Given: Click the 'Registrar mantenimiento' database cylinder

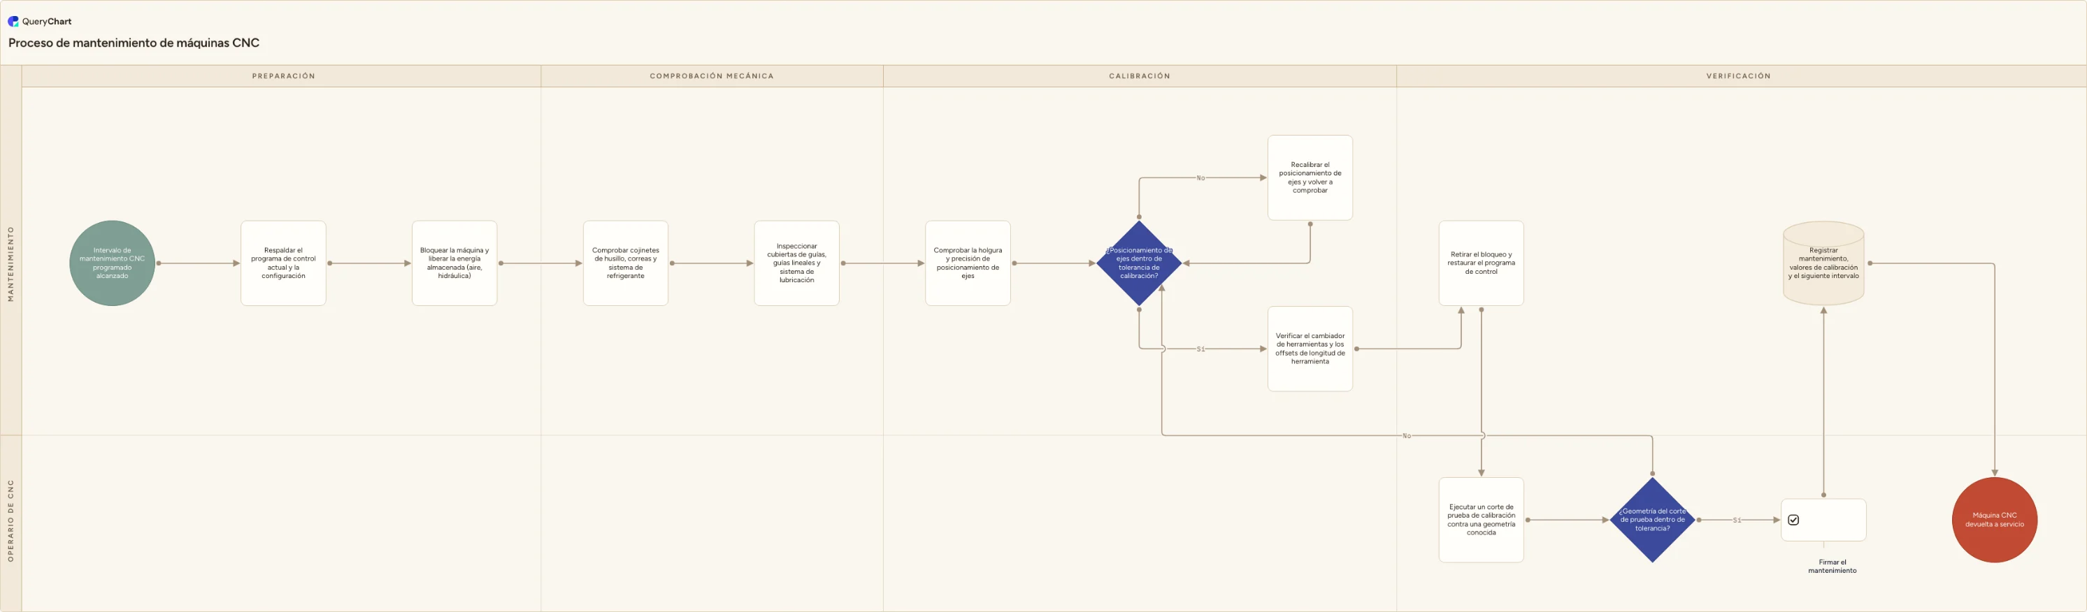Looking at the screenshot, I should 1823,263.
